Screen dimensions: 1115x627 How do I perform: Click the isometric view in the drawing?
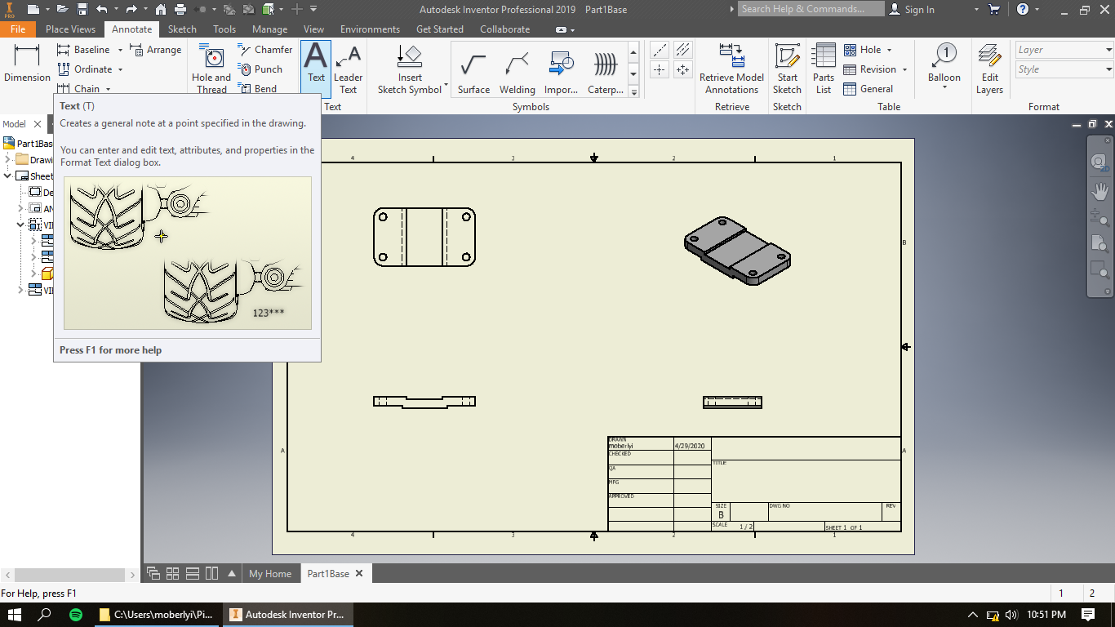[737, 251]
